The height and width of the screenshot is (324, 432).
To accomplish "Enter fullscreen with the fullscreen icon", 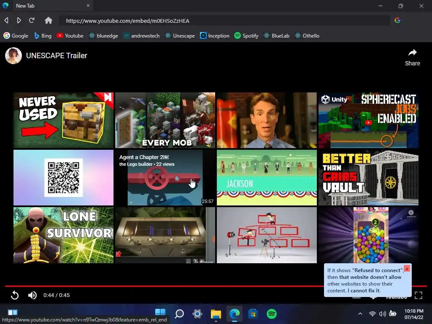I will (418, 295).
